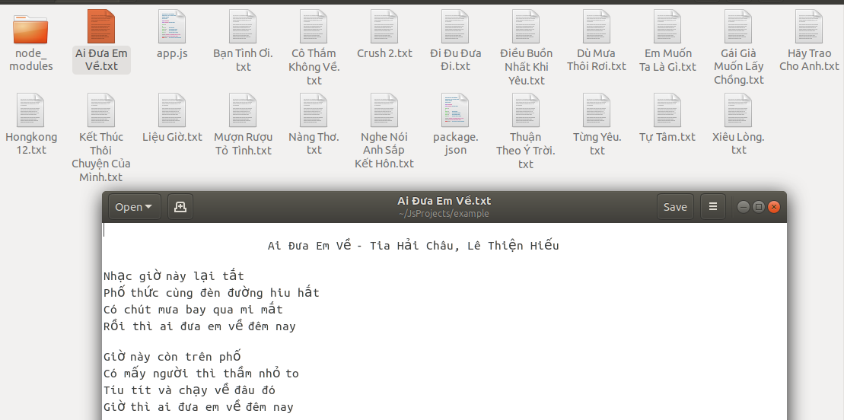Click the editor window title text
This screenshot has height=420, width=844.
444,201
